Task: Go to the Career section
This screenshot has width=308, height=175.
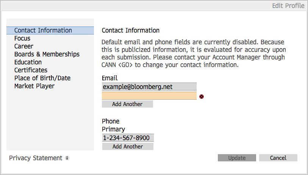Action: coord(24,46)
